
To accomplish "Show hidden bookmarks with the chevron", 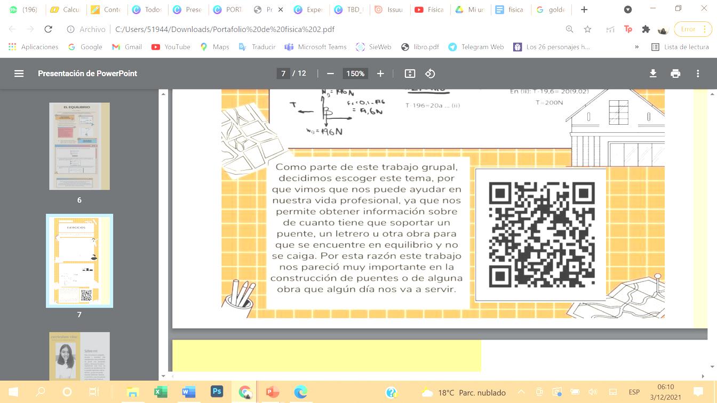I will click(x=636, y=47).
